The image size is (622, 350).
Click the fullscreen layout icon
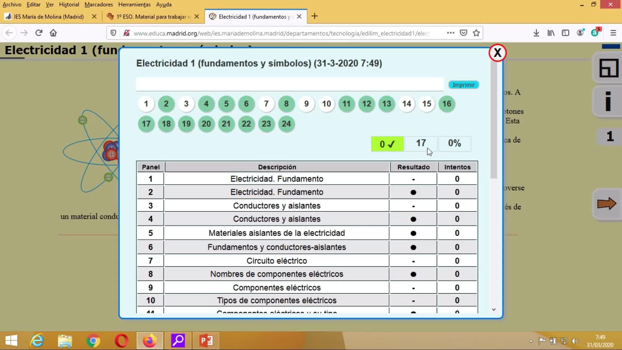tap(608, 68)
